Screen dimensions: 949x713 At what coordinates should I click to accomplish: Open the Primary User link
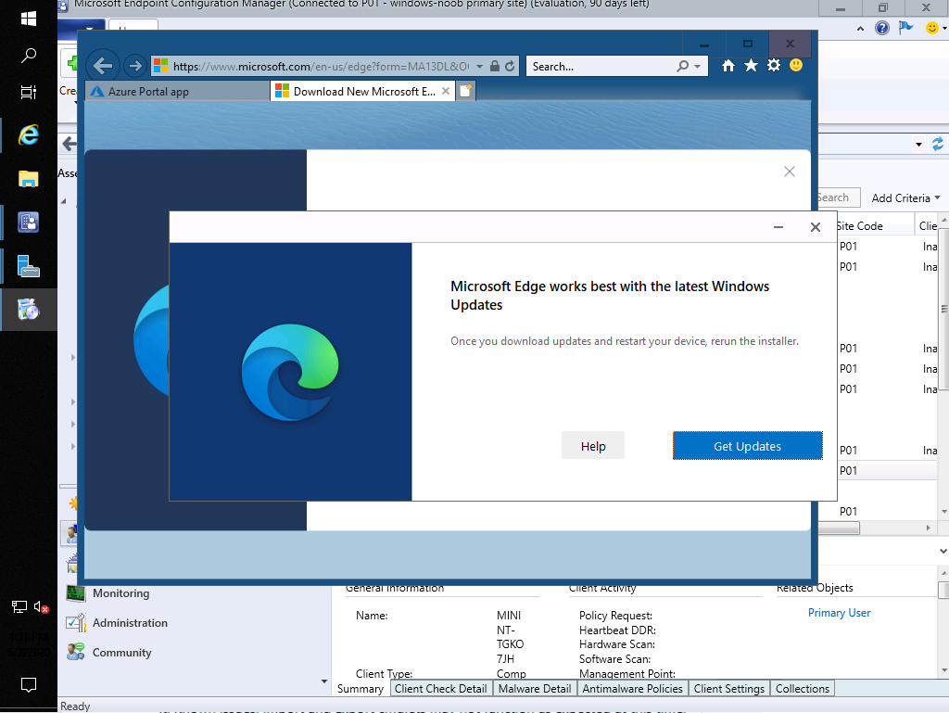click(x=839, y=613)
